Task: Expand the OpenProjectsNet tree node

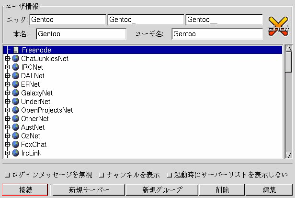Action: 7,110
